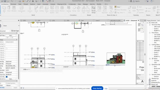Close the Properties panel

click(x=18, y=20)
